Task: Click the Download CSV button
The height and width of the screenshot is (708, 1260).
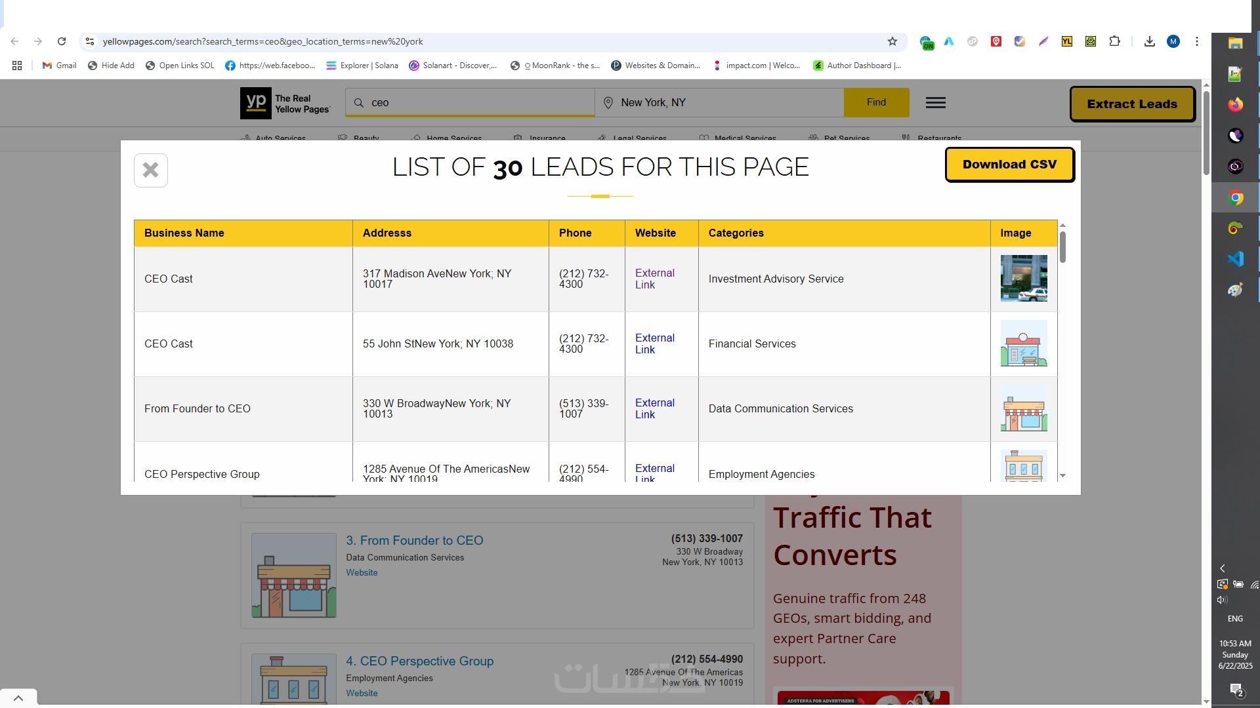Action: 1009,165
